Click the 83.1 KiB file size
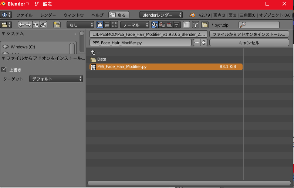 pos(228,66)
